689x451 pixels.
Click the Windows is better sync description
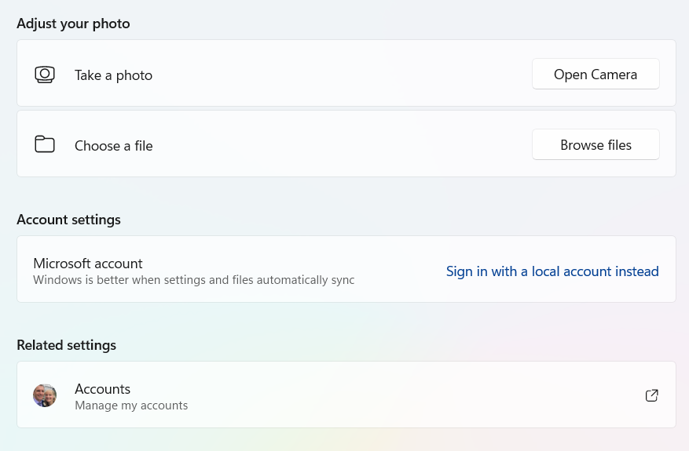coord(193,280)
